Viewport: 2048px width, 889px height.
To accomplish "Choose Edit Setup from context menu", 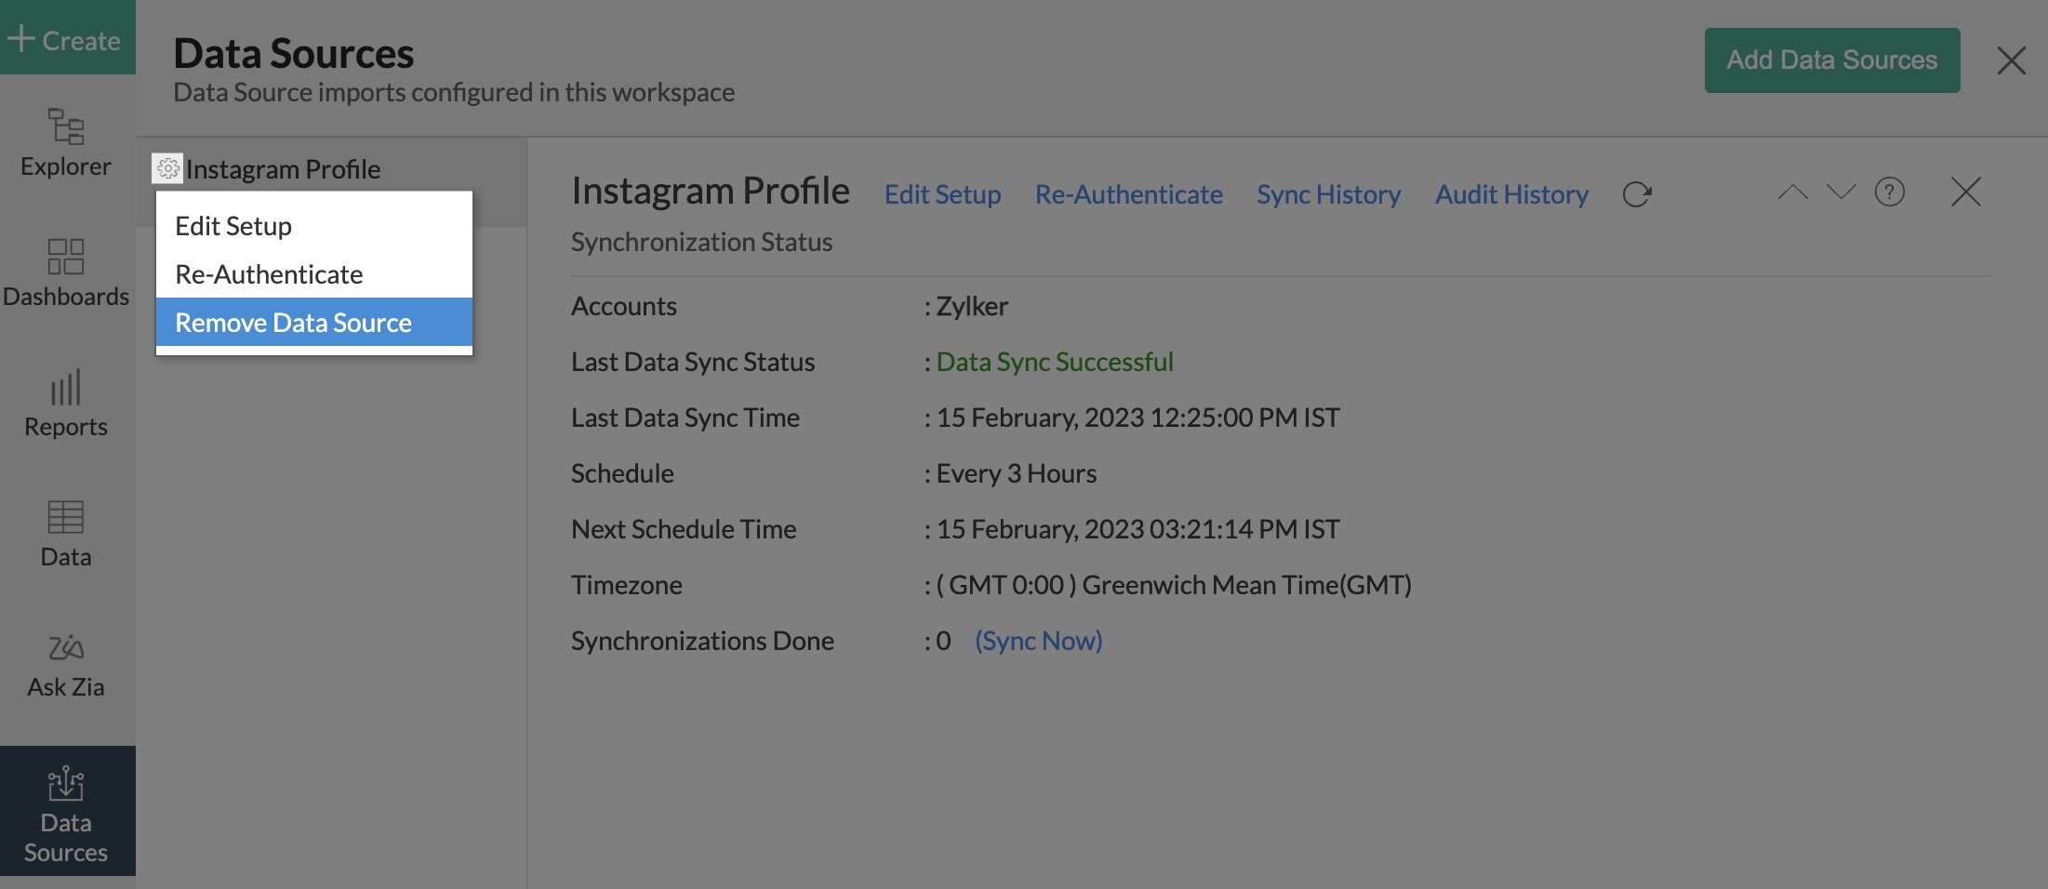I will pyautogui.click(x=313, y=226).
